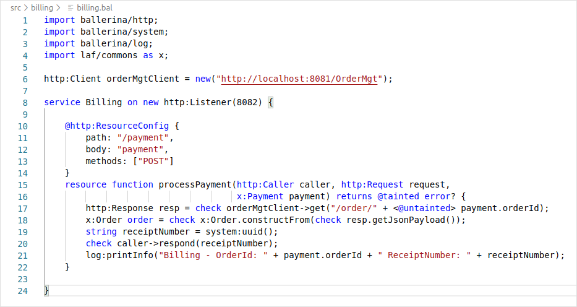Click 'http:Caller' parameter type

[265, 185]
